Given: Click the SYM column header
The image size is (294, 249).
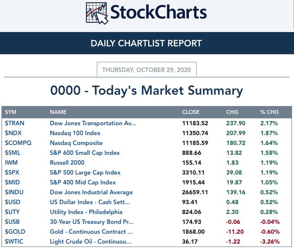Looking at the screenshot, I should tap(10, 112).
